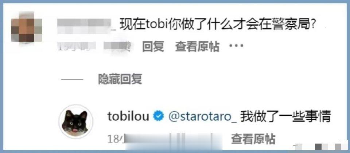This screenshot has width=350, height=153.
Task: Collapse replies with 隐藏回复
Action: tap(120, 79)
